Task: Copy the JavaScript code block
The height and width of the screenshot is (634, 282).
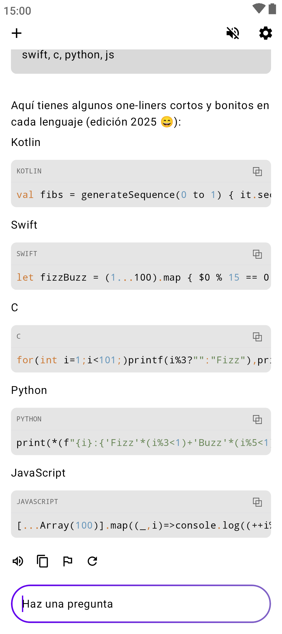Action: tap(257, 502)
